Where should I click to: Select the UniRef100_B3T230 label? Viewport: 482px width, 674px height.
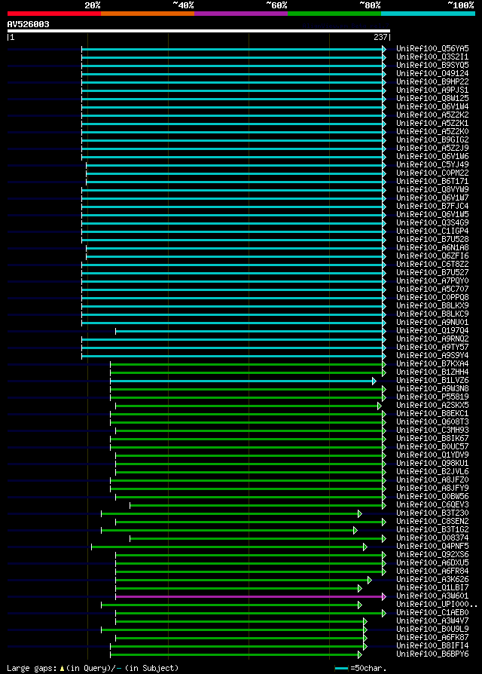[x=432, y=513]
